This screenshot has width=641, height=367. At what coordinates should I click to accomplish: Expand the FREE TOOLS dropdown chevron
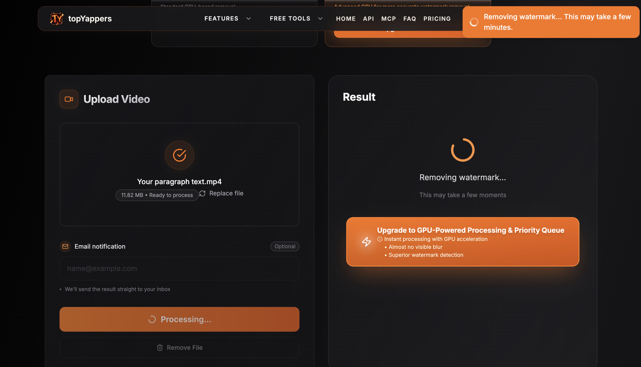[320, 18]
